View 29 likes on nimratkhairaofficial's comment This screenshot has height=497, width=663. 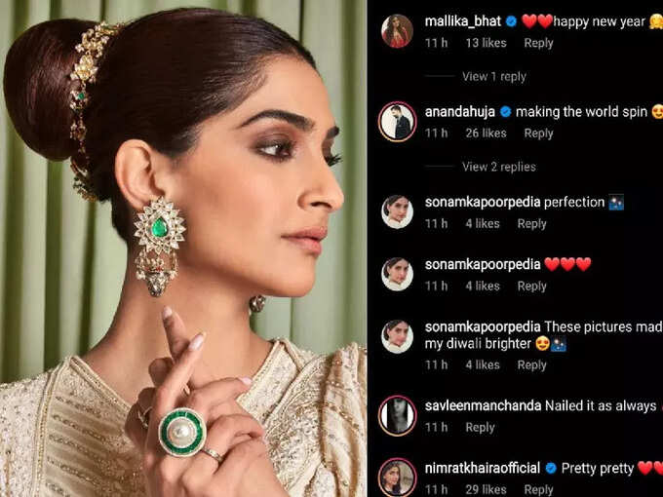(486, 490)
